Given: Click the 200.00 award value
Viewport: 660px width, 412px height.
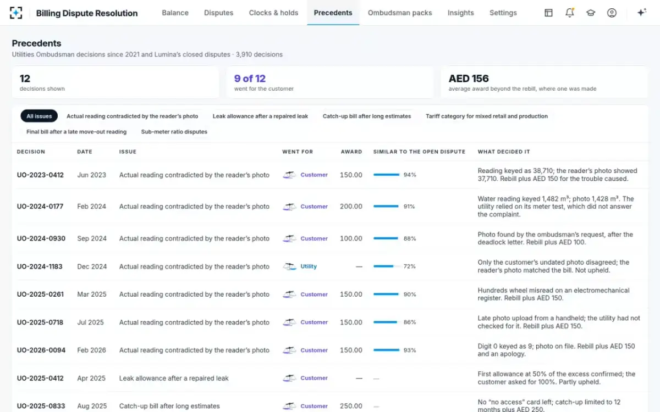Looking at the screenshot, I should point(351,207).
